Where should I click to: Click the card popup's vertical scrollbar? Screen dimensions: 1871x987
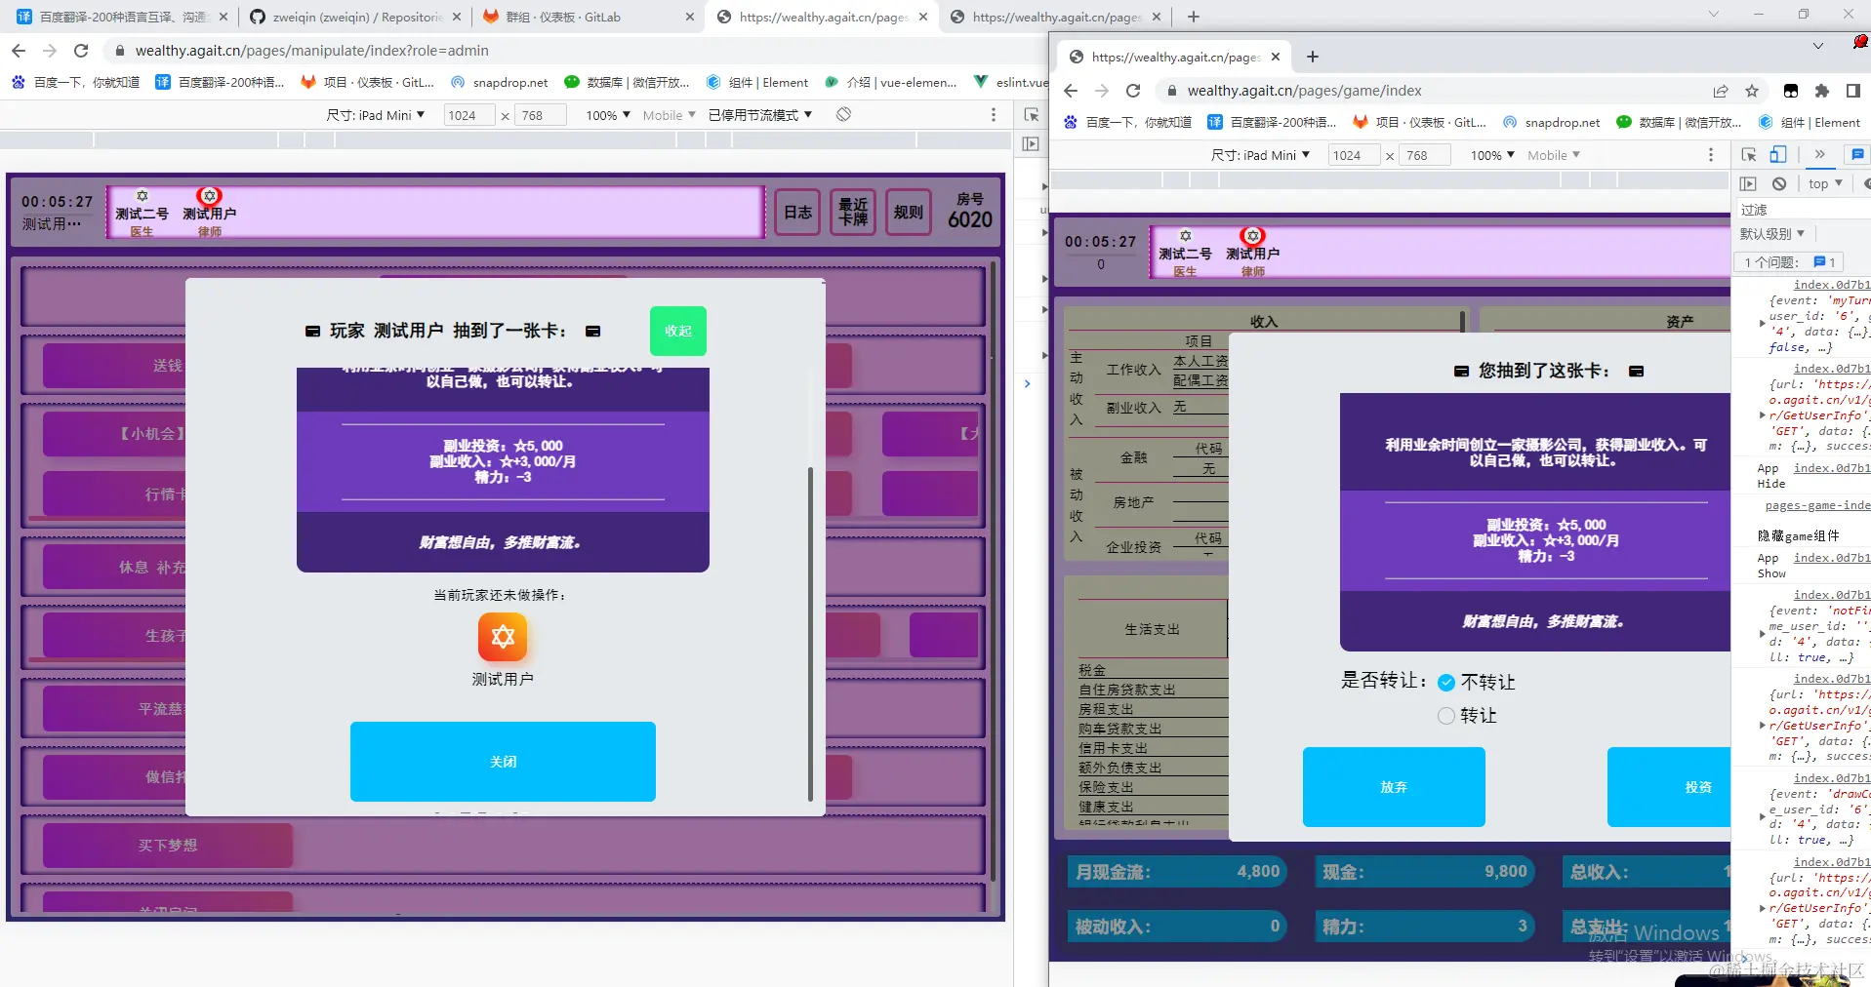[810, 634]
